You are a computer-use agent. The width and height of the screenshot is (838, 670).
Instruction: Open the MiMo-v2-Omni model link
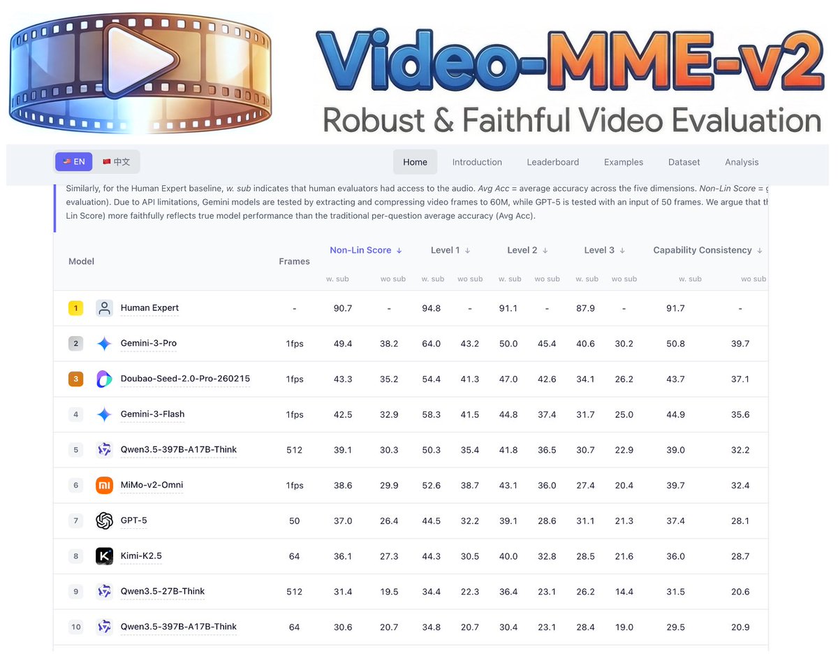click(152, 485)
